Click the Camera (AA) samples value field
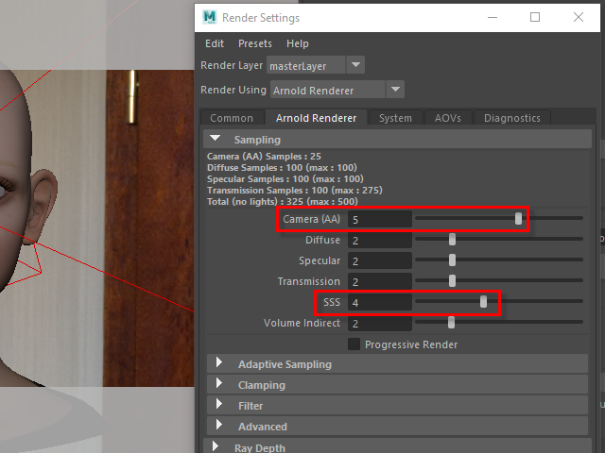This screenshot has width=605, height=453. click(379, 219)
